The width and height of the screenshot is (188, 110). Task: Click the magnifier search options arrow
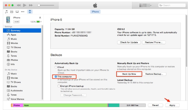[161, 5]
